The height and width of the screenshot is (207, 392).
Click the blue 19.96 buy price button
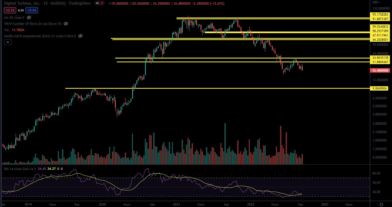(32, 11)
